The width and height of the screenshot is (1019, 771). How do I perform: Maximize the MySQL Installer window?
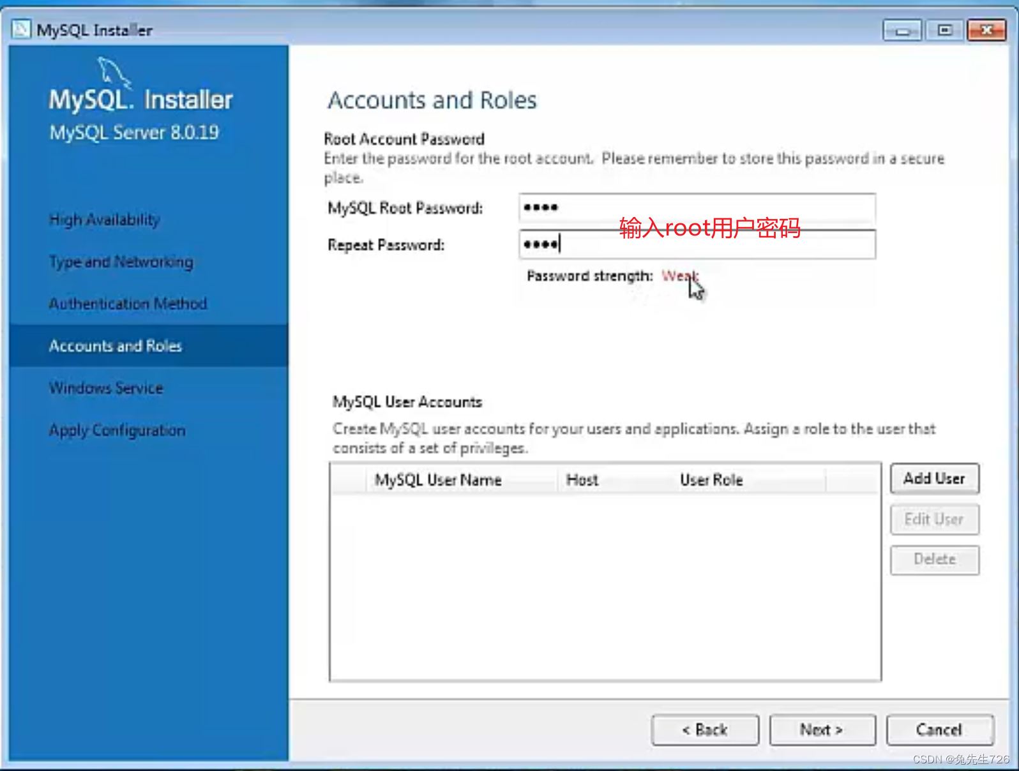click(x=944, y=30)
